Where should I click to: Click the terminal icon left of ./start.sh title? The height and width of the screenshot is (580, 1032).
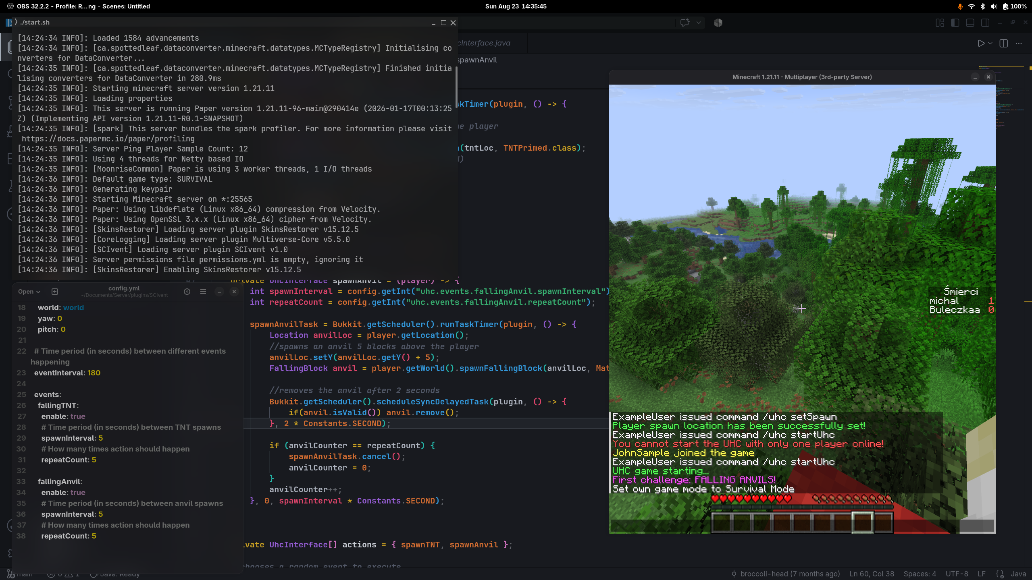click(16, 22)
